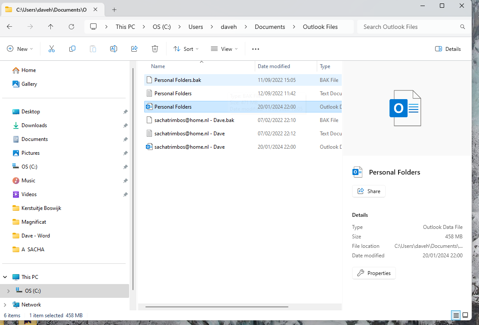479x325 pixels.
Task: Go back with the left arrow
Action: pyautogui.click(x=9, y=27)
